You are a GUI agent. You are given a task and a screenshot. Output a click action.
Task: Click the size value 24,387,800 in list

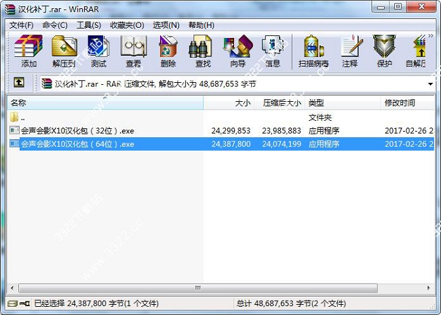231,144
